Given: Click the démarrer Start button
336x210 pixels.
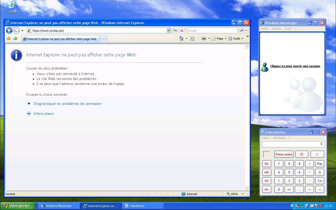Looking at the screenshot, I should pyautogui.click(x=18, y=206).
